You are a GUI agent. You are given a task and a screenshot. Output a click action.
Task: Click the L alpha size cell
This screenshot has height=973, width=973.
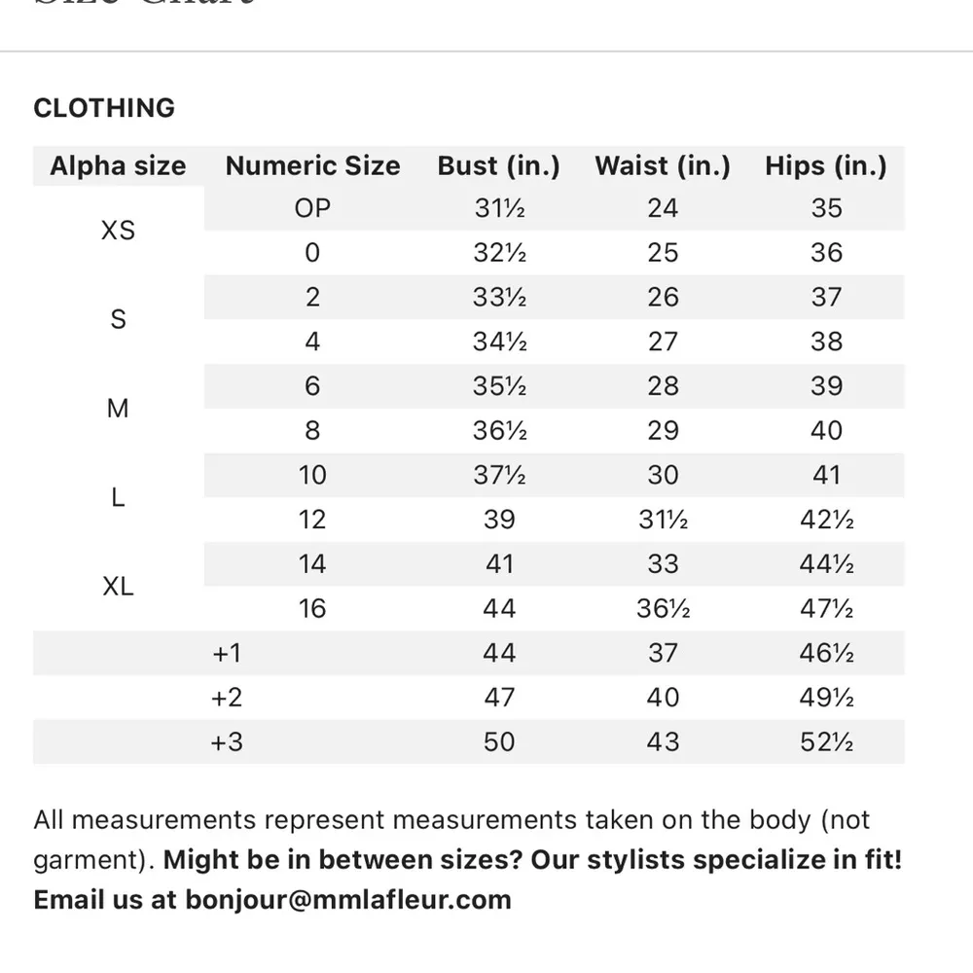(x=118, y=497)
